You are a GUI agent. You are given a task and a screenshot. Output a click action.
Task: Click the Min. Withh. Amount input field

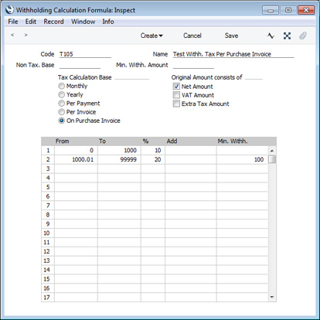[x=193, y=65]
